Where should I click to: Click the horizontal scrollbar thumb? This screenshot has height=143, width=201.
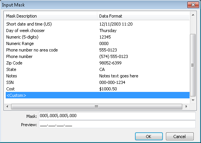[96, 107]
